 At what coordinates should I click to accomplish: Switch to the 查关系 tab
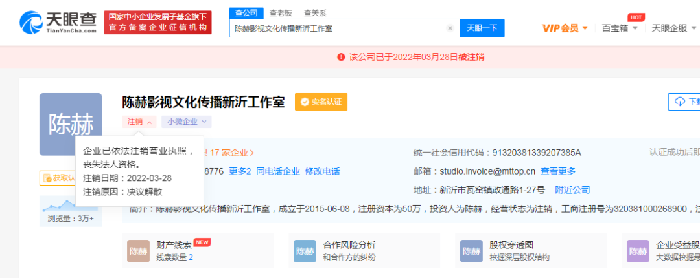pos(315,13)
